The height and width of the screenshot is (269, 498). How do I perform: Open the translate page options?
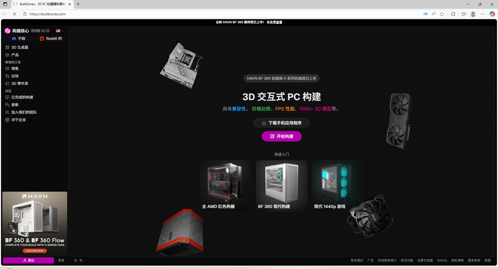click(425, 14)
